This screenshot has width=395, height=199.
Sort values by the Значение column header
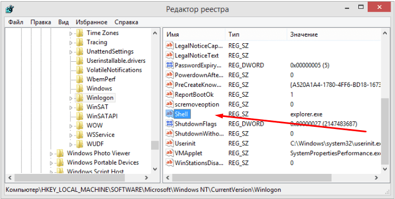point(334,34)
